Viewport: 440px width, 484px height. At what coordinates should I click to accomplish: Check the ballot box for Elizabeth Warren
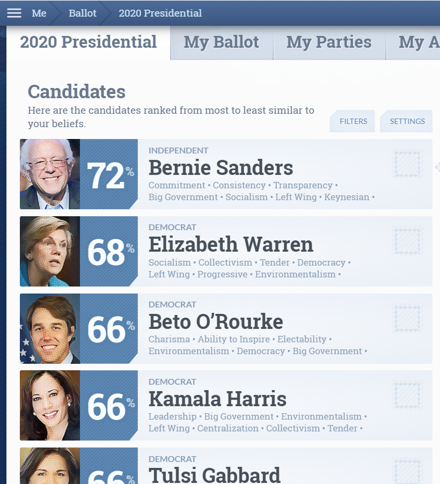pyautogui.click(x=407, y=241)
